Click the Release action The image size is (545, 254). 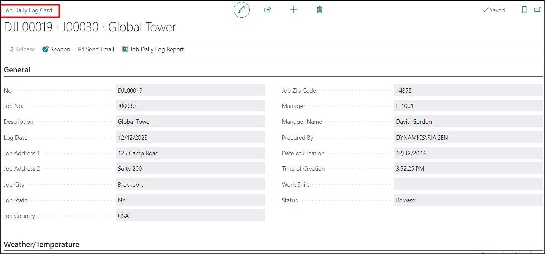coord(21,49)
